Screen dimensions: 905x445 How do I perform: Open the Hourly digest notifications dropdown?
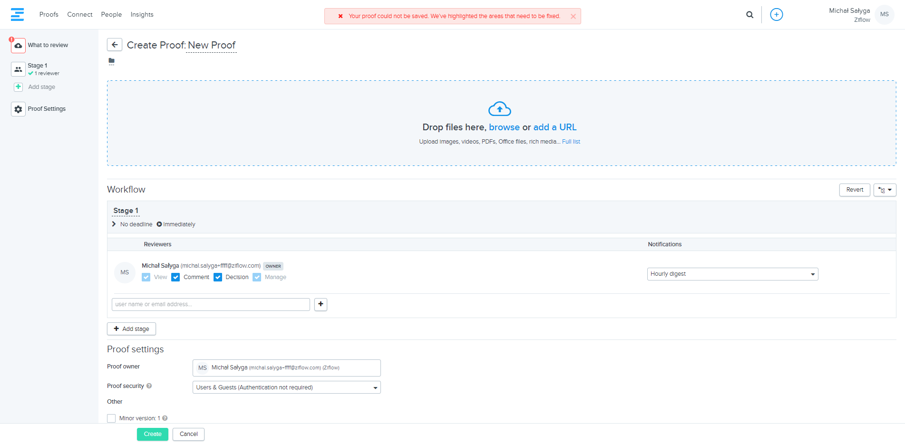(732, 274)
